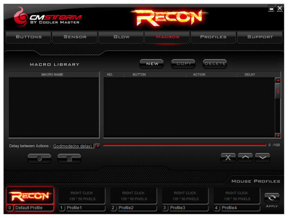Switch to the Sensor tab
This screenshot has height=218, width=288.
tap(75, 37)
